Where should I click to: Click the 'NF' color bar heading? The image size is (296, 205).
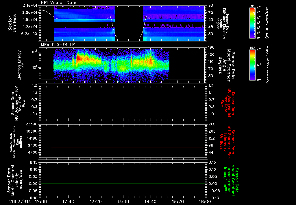click(252, 6)
